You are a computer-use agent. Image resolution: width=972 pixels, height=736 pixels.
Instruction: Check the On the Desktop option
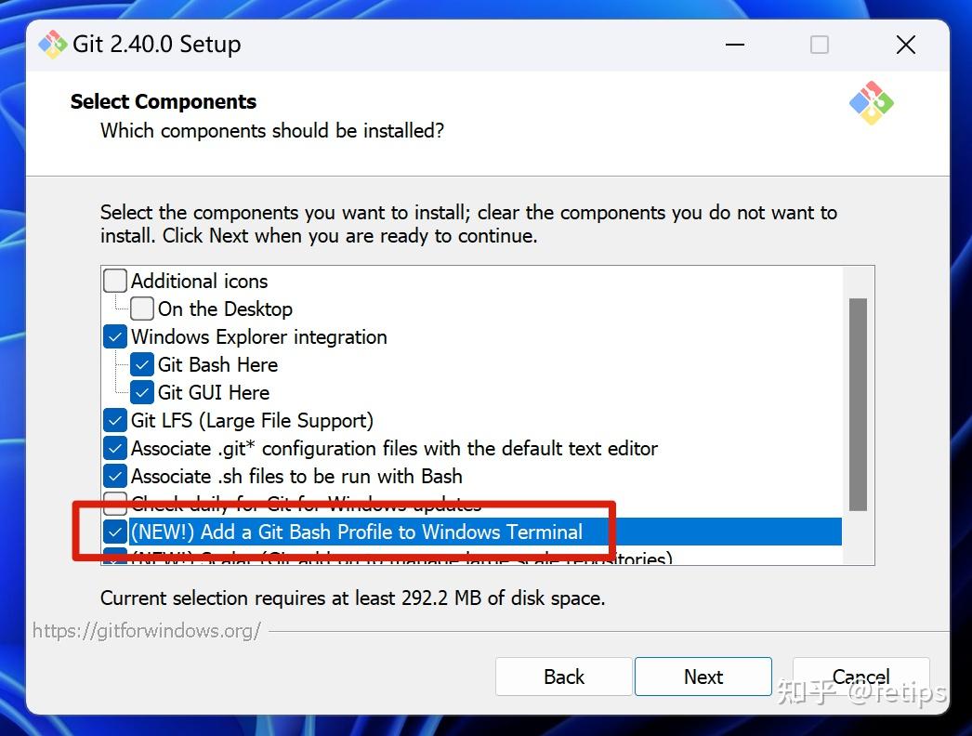click(142, 309)
